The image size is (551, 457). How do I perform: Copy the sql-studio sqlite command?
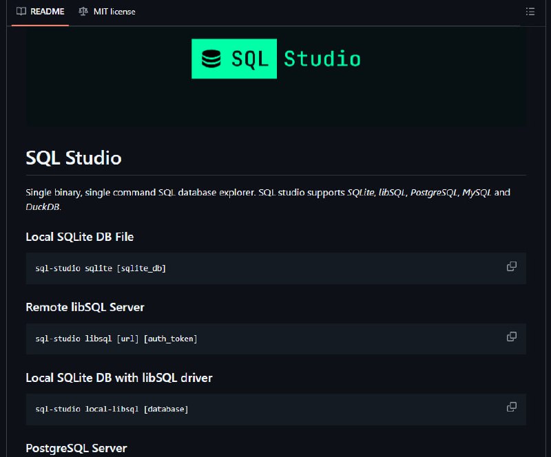coord(511,266)
